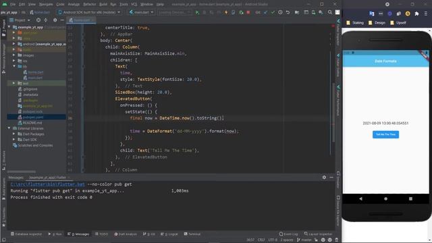Open project panel settings gear icon
432x243 pixels.
pyautogui.click(x=55, y=20)
